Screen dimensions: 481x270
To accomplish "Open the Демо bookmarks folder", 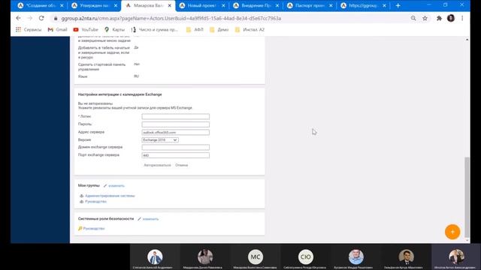I will 219,30.
